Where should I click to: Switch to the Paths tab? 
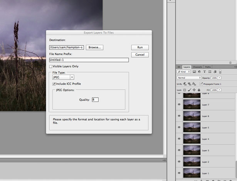[x=208, y=67]
